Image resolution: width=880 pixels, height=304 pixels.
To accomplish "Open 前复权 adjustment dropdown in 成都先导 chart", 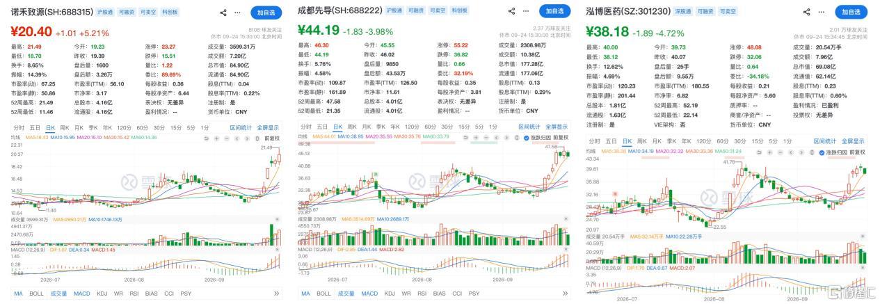I will tap(561, 137).
